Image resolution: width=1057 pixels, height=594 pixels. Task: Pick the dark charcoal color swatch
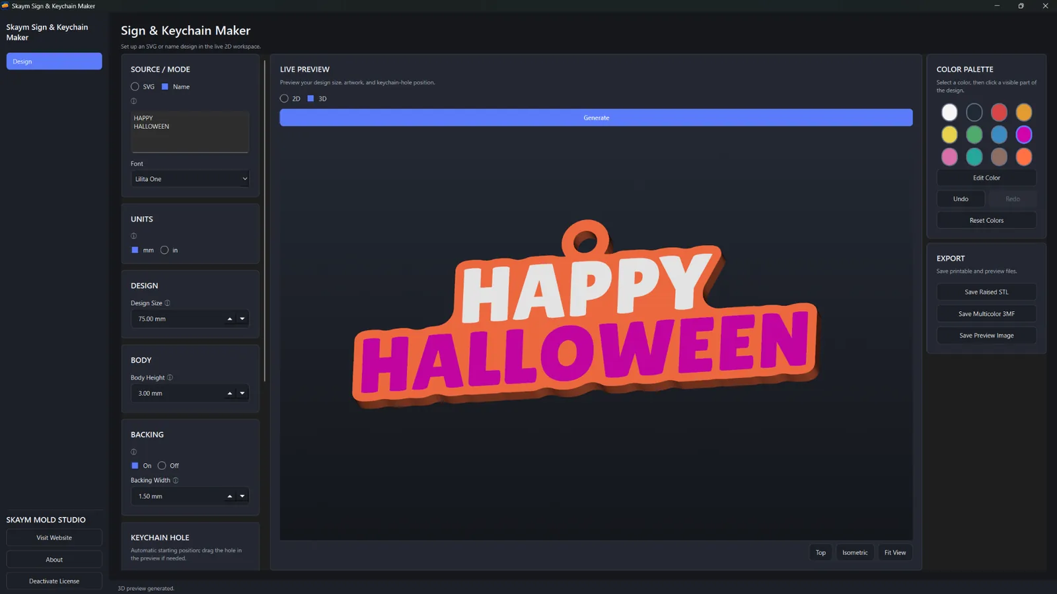tap(974, 112)
